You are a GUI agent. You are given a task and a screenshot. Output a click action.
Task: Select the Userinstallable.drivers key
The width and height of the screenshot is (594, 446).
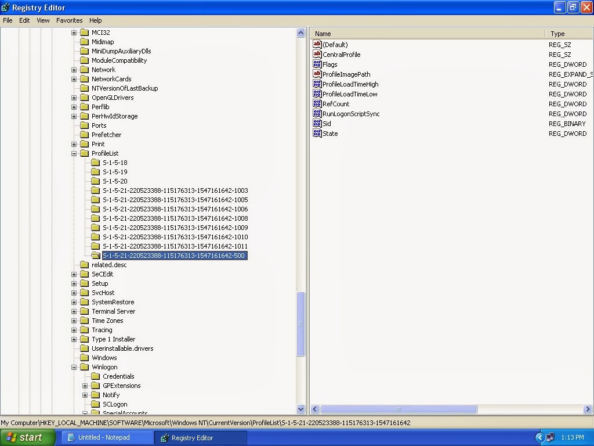[122, 348]
